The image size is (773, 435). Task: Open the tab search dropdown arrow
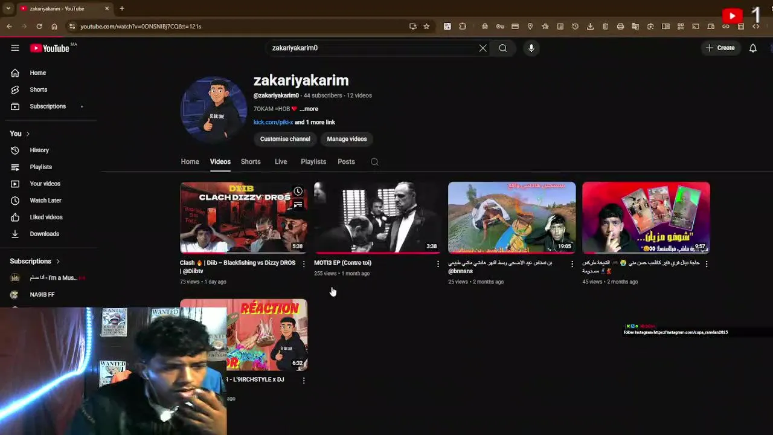(8, 8)
